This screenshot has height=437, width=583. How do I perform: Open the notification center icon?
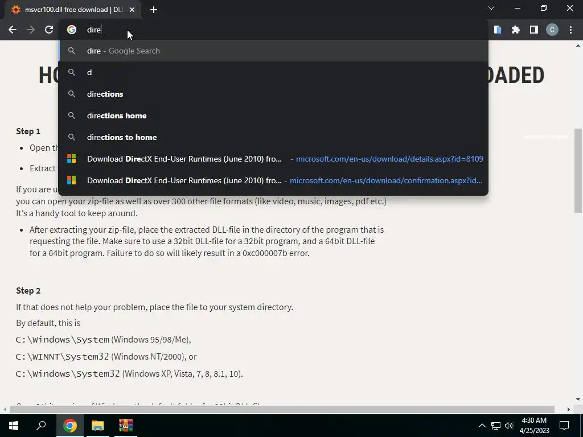[x=564, y=426]
